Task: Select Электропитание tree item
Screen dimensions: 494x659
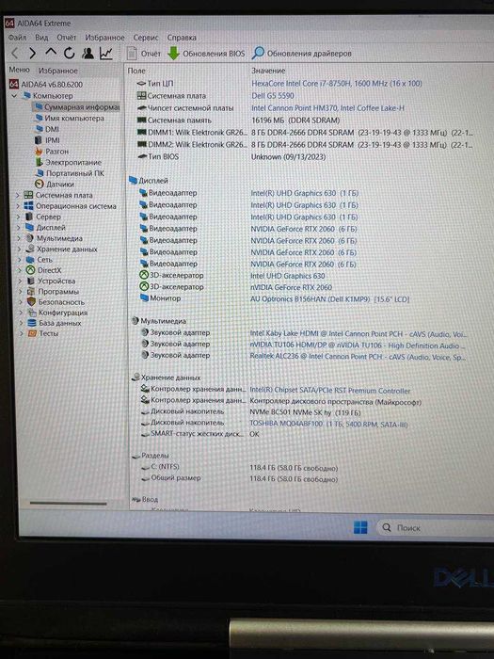Action: click(x=68, y=162)
